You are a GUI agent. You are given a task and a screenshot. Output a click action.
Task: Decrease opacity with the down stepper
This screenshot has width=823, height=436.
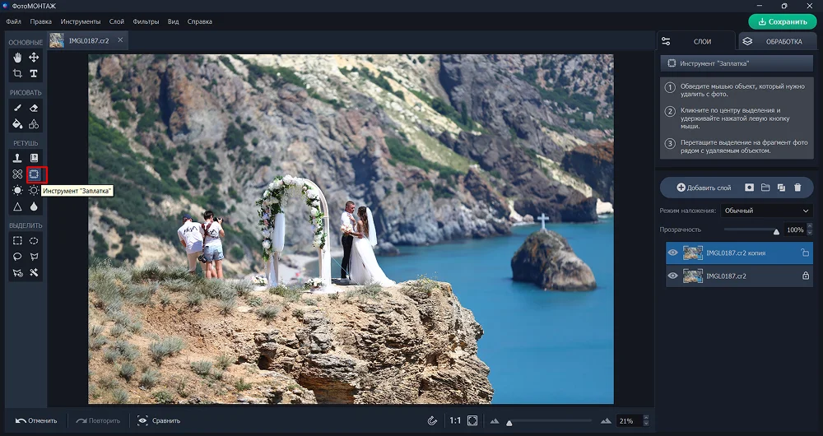[809, 233]
